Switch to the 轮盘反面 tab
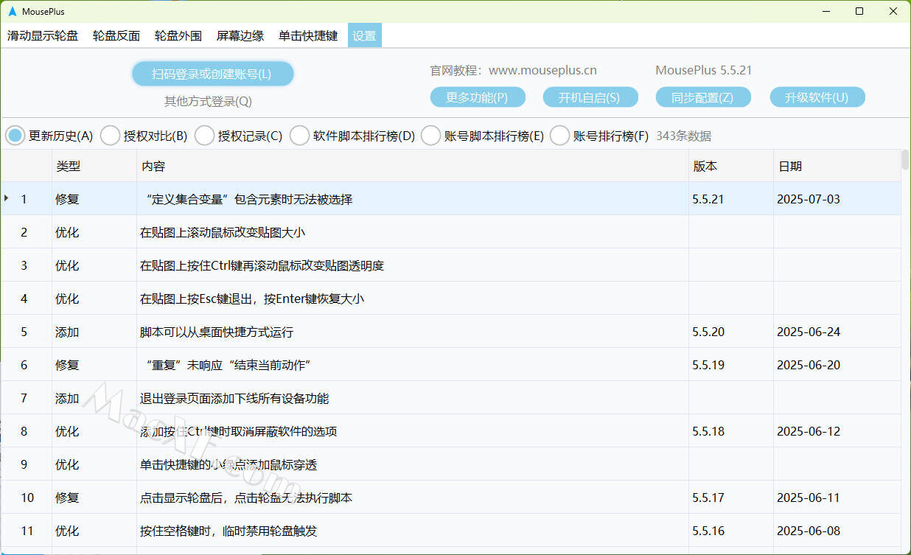 (116, 35)
